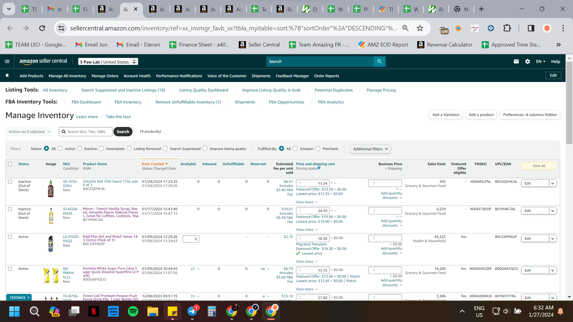Open the Seller Central settings gear
This screenshot has height=322, width=573.
(528, 61)
